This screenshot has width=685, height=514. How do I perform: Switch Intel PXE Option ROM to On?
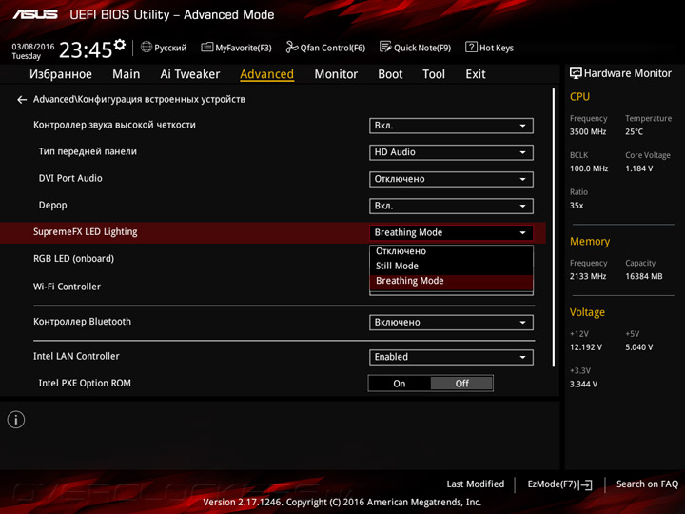tap(400, 384)
